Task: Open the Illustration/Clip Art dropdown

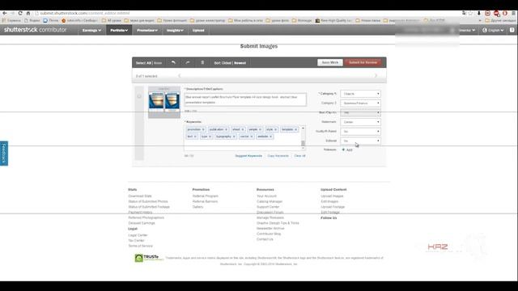Action: [360, 112]
